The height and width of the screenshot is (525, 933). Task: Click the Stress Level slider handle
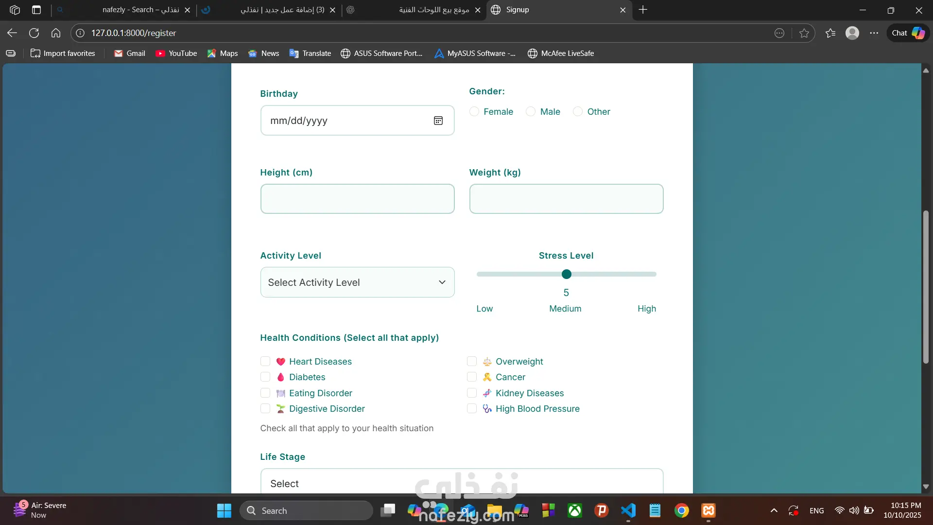coord(566,274)
